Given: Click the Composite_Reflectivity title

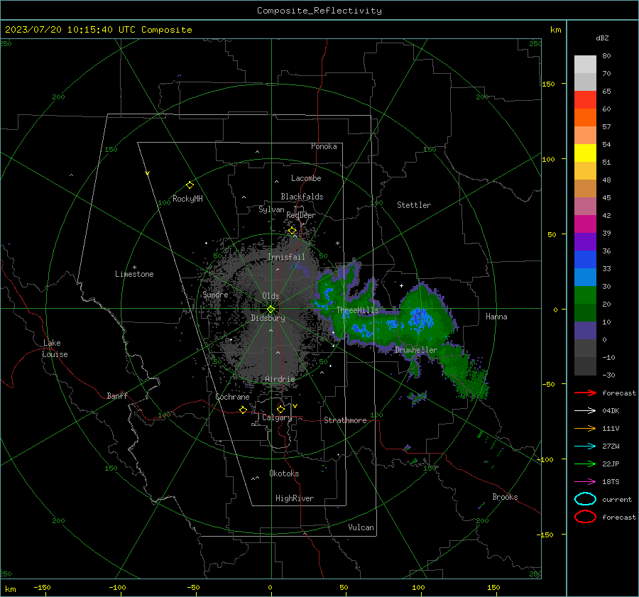Looking at the screenshot, I should coord(319,11).
